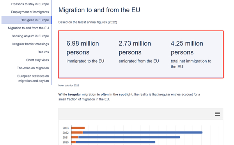Click the 2021 blue bar in chart
The height and width of the screenshot is (145, 234).
[x=129, y=137]
